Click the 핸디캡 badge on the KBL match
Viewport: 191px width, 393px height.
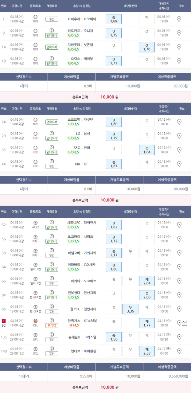coord(52,325)
